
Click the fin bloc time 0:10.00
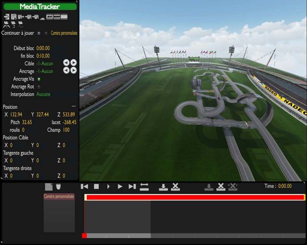(43, 56)
